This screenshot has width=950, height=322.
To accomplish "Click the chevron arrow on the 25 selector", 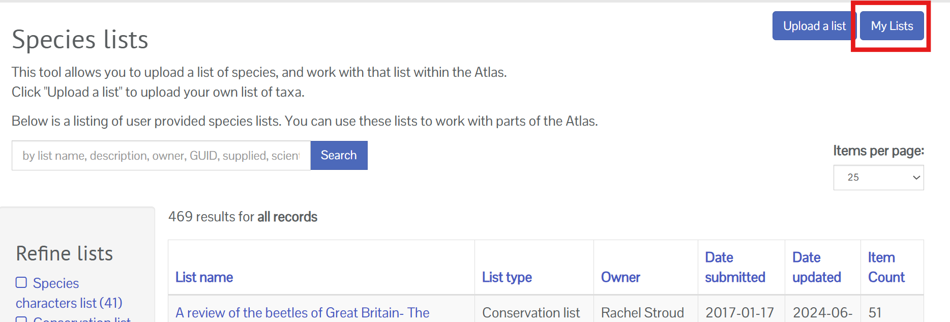I will [x=916, y=178].
